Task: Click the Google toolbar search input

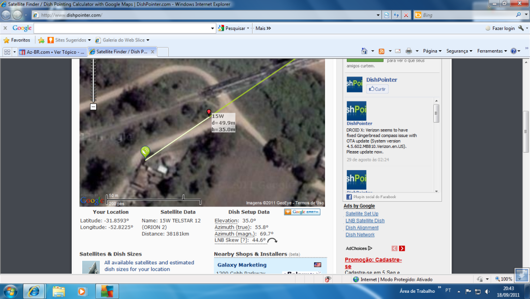Action: (122, 28)
